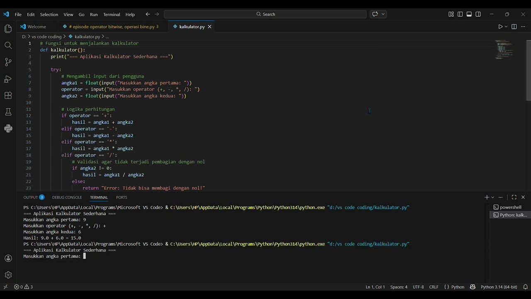Expand the Run Python File dropdown arrow
Screen dimensions: 531x299
coord(506,27)
